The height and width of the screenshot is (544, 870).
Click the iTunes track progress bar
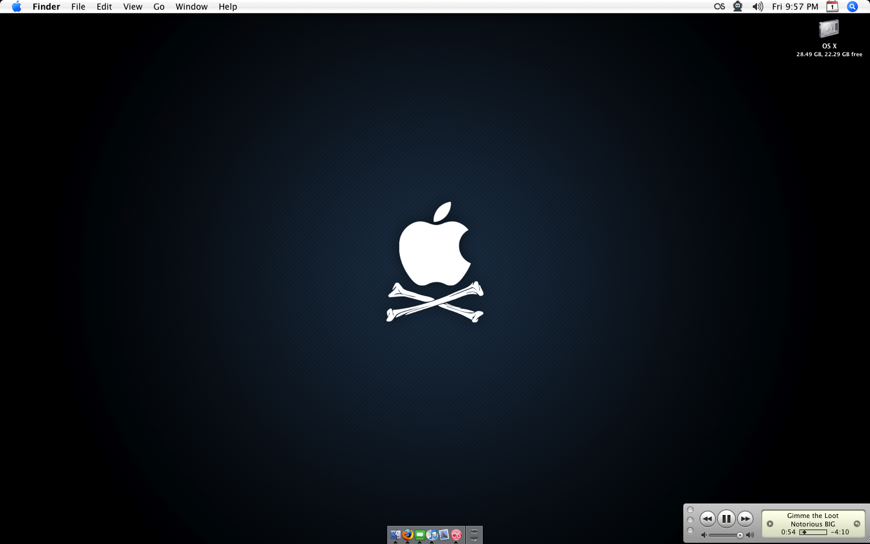pyautogui.click(x=813, y=533)
